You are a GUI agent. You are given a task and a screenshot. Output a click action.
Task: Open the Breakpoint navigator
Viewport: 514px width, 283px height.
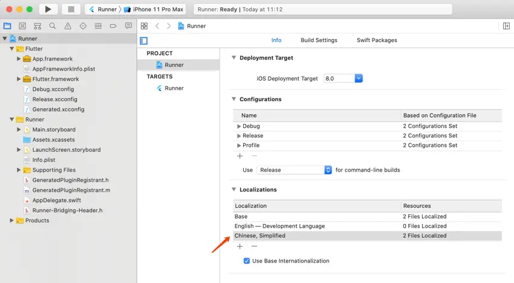point(113,26)
